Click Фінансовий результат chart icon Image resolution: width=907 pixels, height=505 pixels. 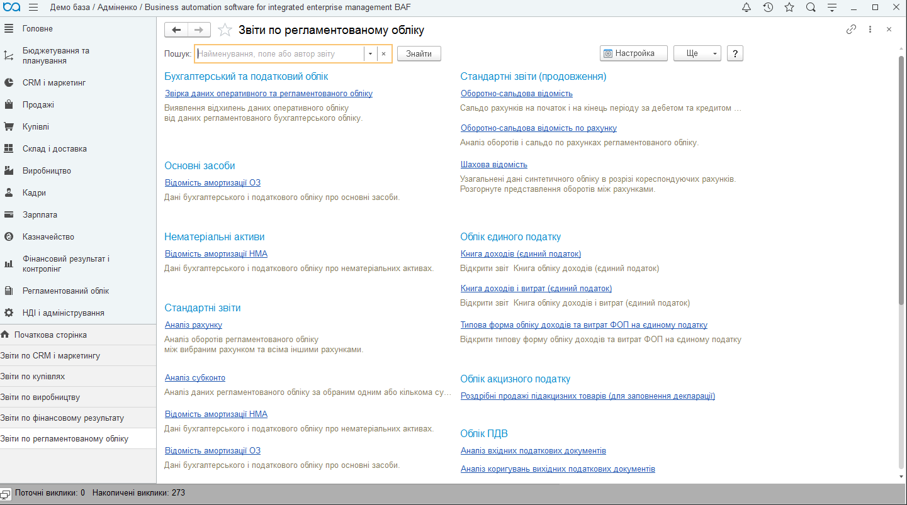tap(9, 264)
